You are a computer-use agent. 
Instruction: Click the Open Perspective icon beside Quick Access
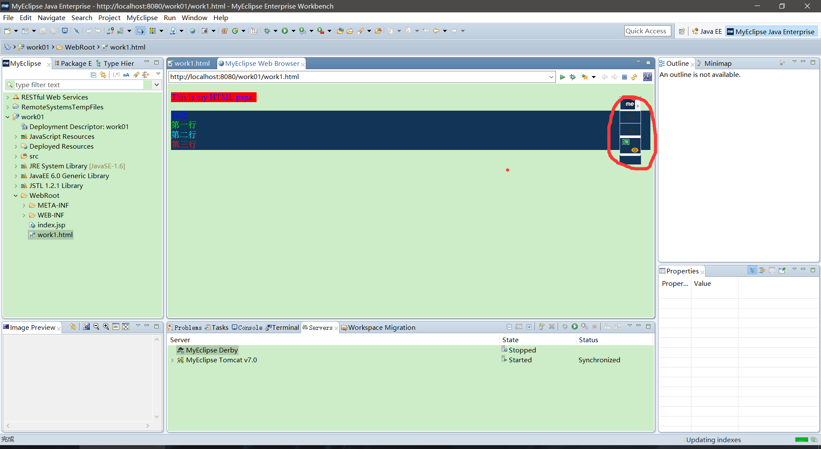682,31
